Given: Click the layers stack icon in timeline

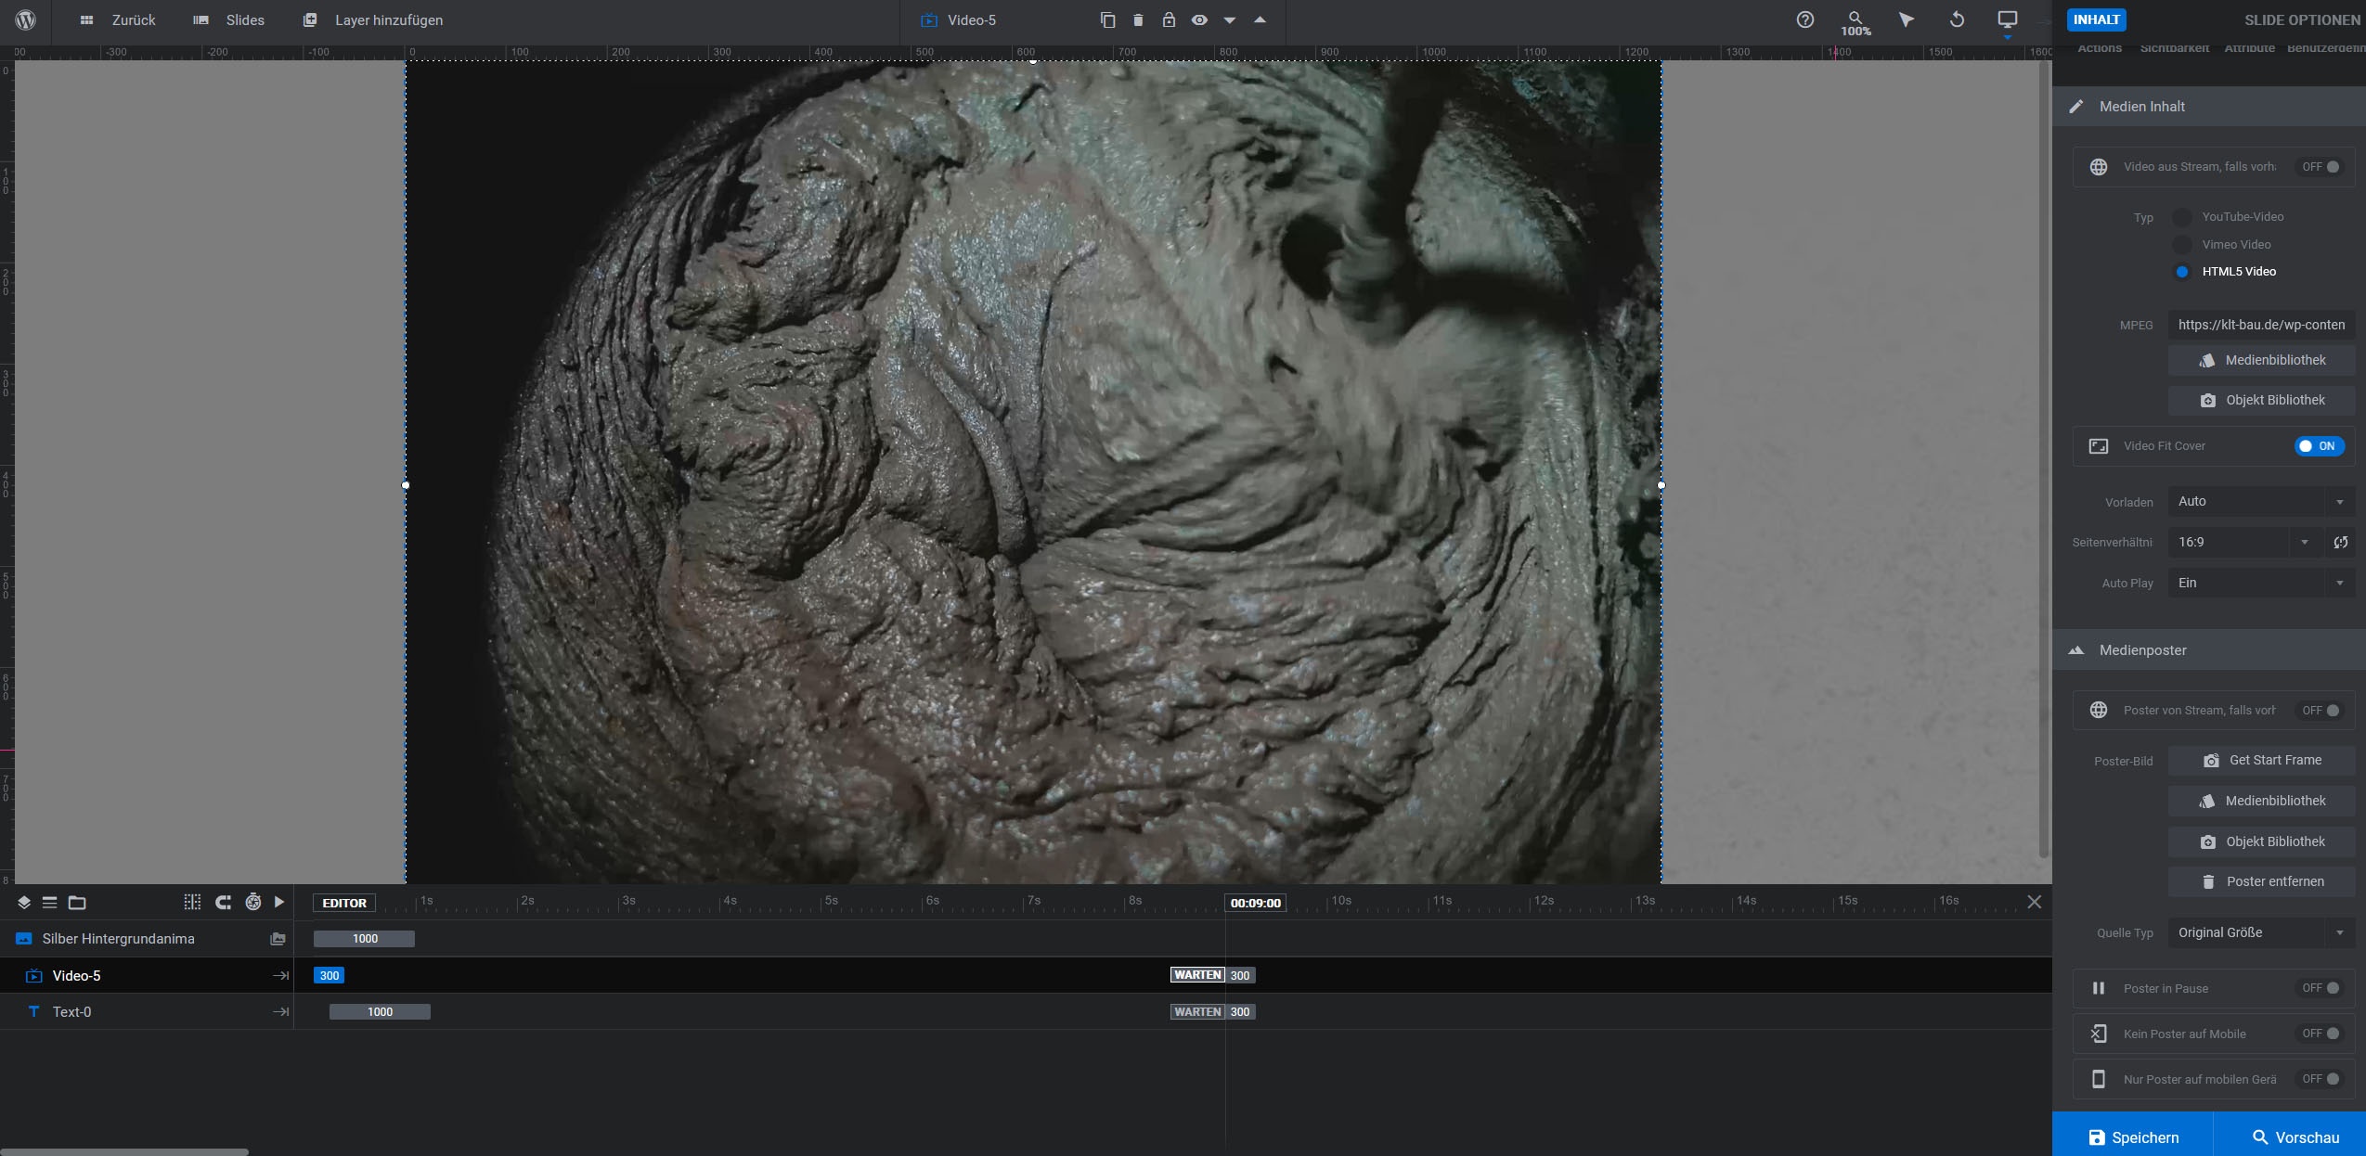Looking at the screenshot, I should (24, 902).
